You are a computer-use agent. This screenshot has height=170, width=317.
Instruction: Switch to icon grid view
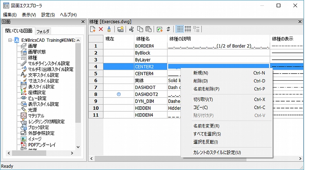[188, 29]
